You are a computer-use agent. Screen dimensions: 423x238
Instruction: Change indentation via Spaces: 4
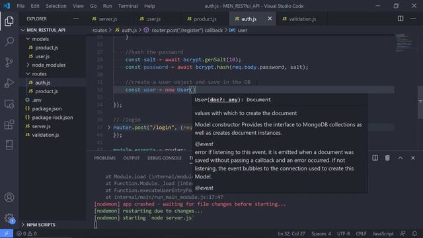tap(321, 233)
